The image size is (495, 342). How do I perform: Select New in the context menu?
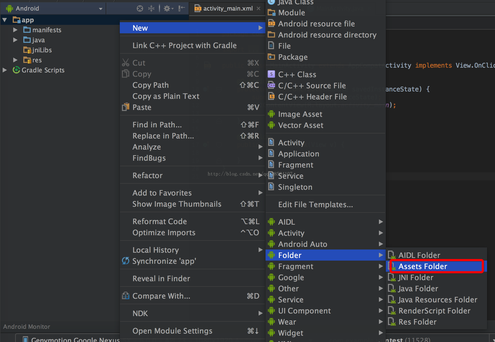[192, 28]
